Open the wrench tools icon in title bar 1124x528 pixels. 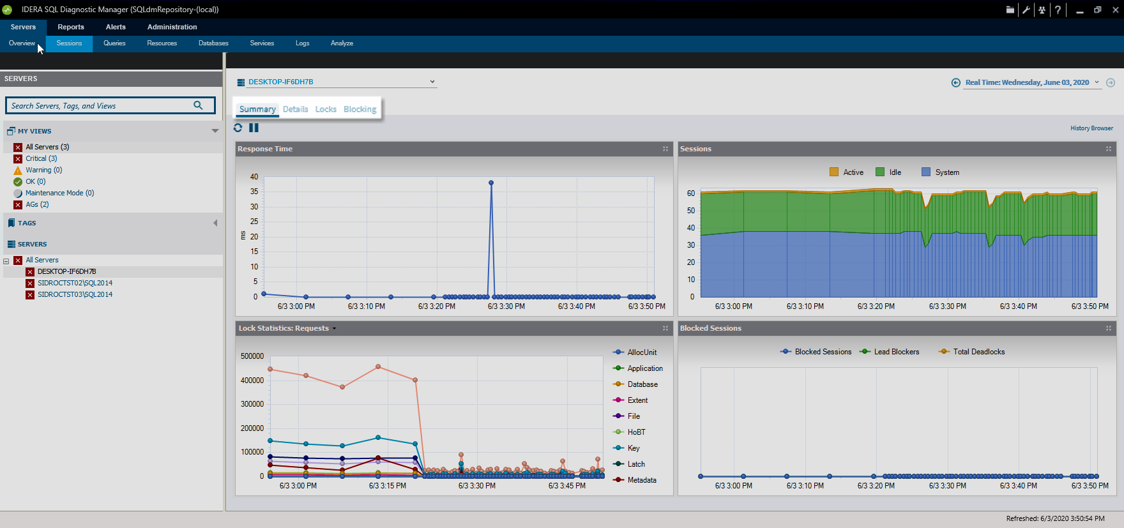(1026, 10)
